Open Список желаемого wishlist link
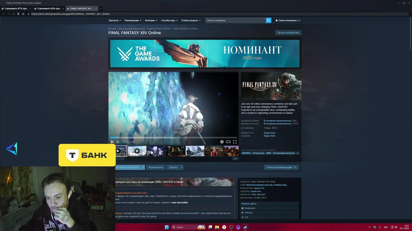Viewport: 412px width, 231px height. [x=288, y=20]
